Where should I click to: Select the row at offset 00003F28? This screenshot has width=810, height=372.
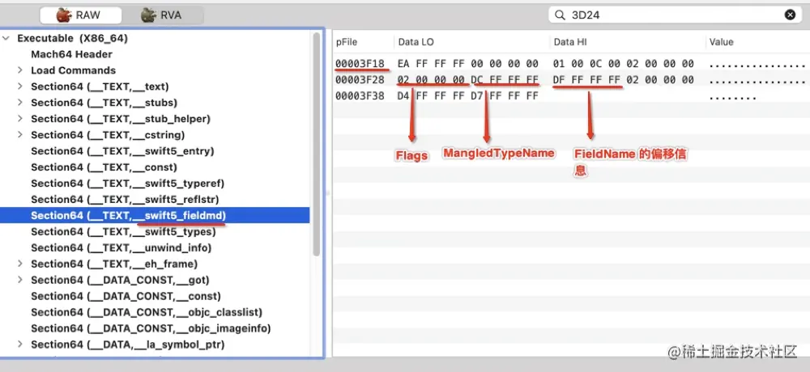tap(571, 80)
